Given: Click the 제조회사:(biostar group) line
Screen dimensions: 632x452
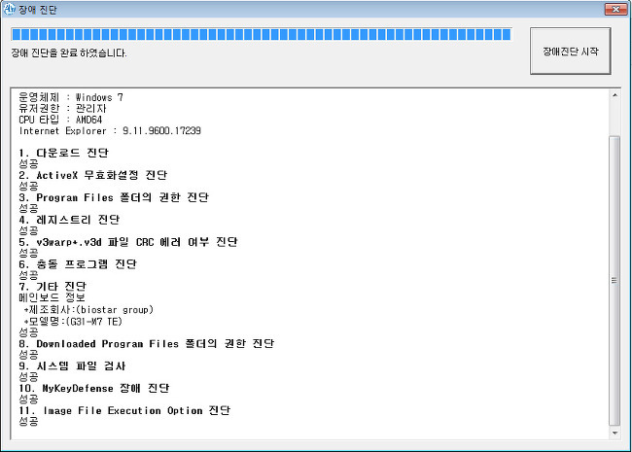Looking at the screenshot, I should (88, 310).
